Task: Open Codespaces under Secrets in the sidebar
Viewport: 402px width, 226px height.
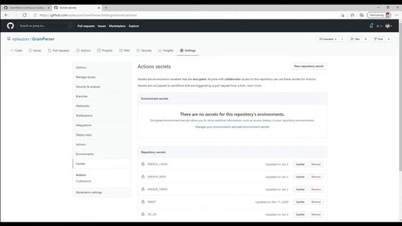Action: pos(84,181)
